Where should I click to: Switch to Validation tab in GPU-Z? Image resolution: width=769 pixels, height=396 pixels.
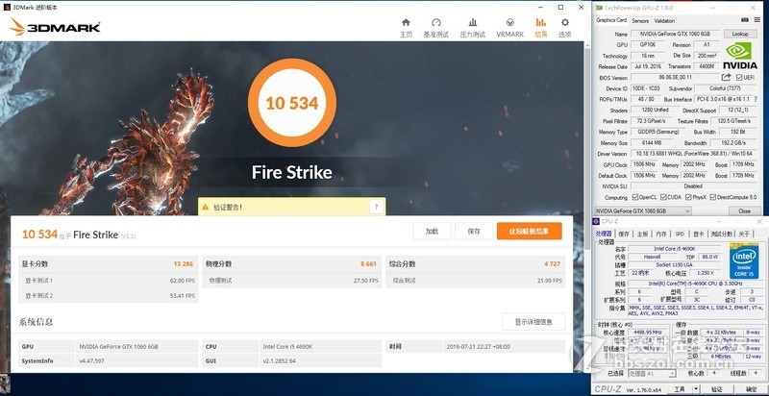(664, 20)
